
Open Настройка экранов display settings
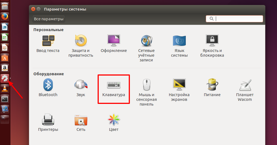[179, 90]
